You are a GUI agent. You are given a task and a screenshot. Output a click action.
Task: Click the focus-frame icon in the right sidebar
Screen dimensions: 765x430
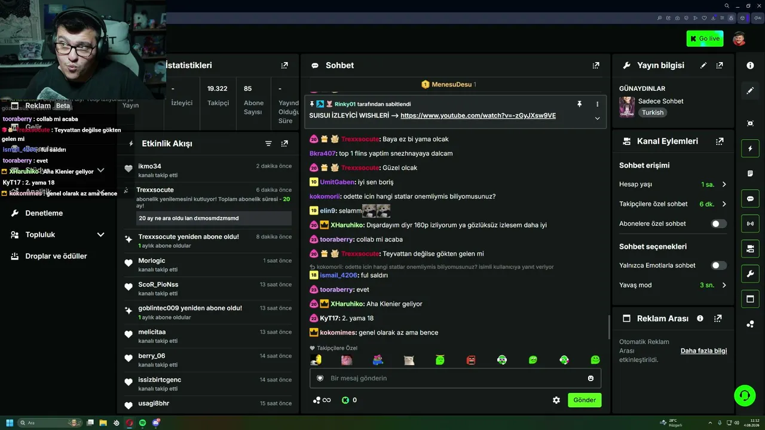tap(750, 123)
